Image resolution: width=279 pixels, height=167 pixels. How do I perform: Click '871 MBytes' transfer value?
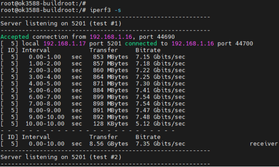click(x=110, y=83)
